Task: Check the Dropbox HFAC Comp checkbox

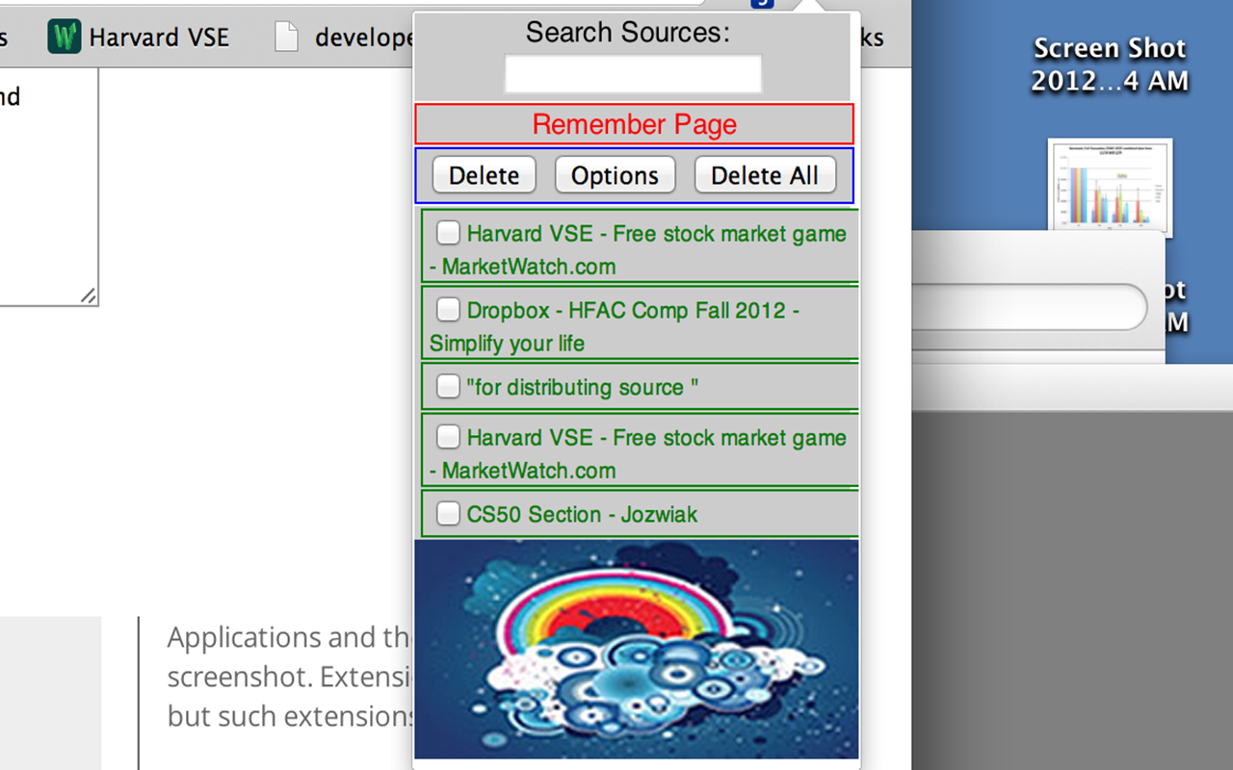Action: (x=448, y=309)
